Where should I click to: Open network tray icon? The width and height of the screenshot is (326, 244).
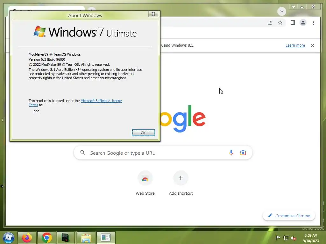click(286, 238)
